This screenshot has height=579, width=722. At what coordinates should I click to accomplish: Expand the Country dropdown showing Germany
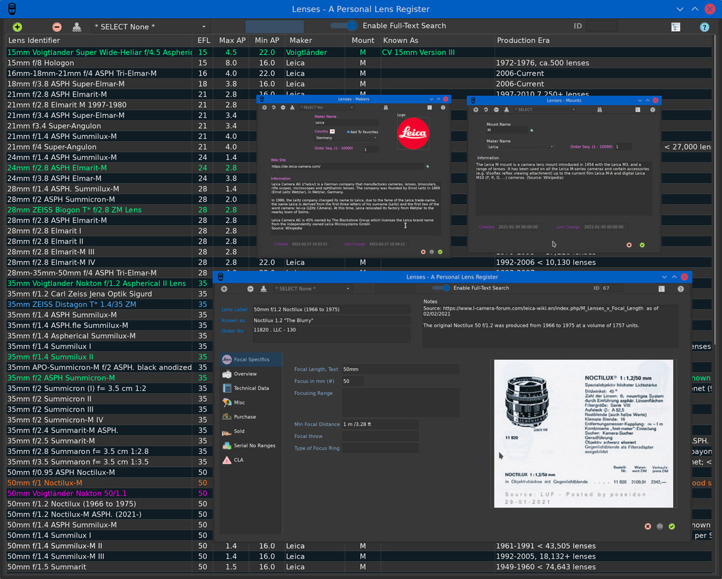[346, 138]
